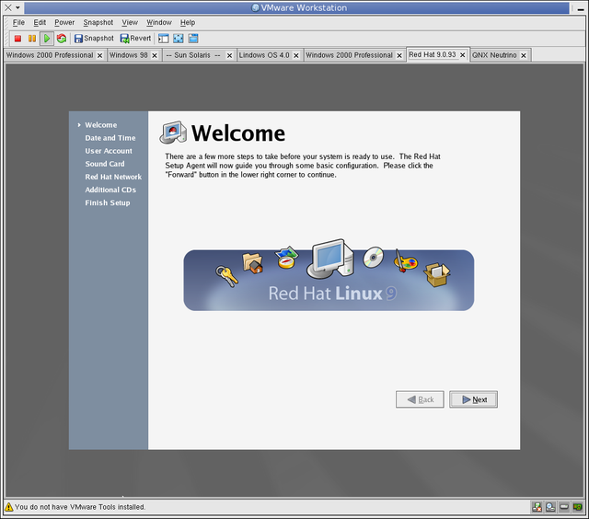Click the Reset virtual machine icon
This screenshot has width=589, height=519.
(x=62, y=39)
